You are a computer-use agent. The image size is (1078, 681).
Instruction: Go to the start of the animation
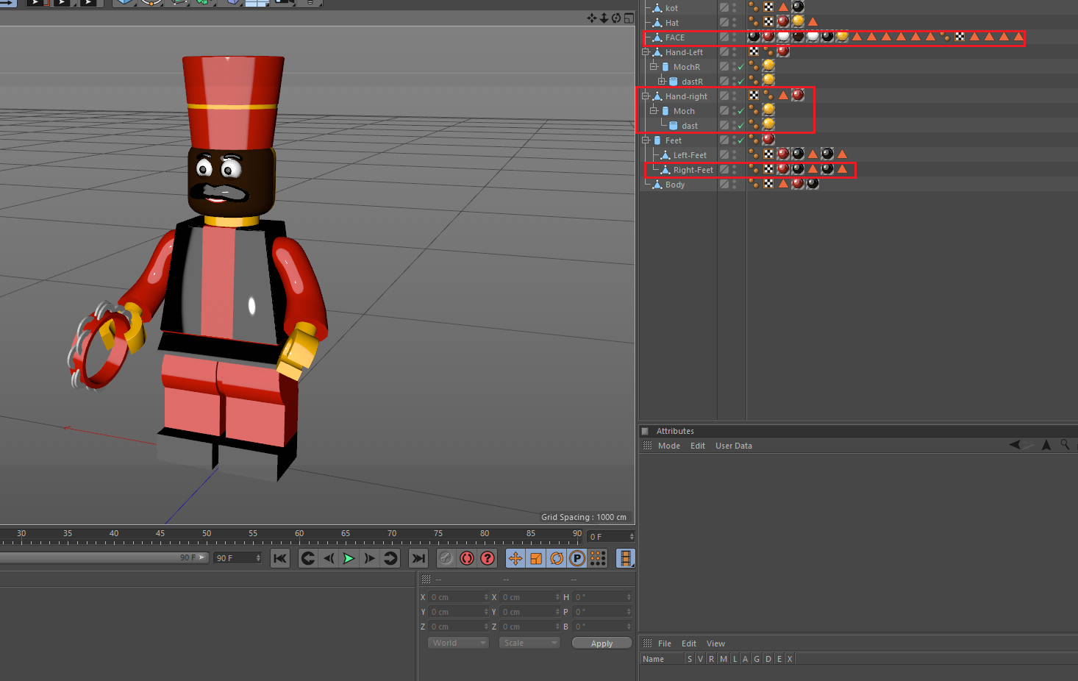point(280,558)
